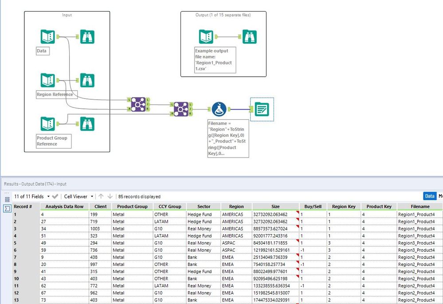Click Sector cell Real Money in record 11
The width and height of the screenshot is (443, 304).
pyautogui.click(x=204, y=286)
